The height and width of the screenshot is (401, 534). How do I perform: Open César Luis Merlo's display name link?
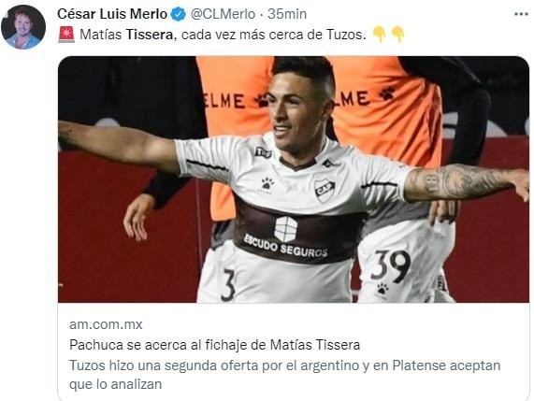[112, 14]
